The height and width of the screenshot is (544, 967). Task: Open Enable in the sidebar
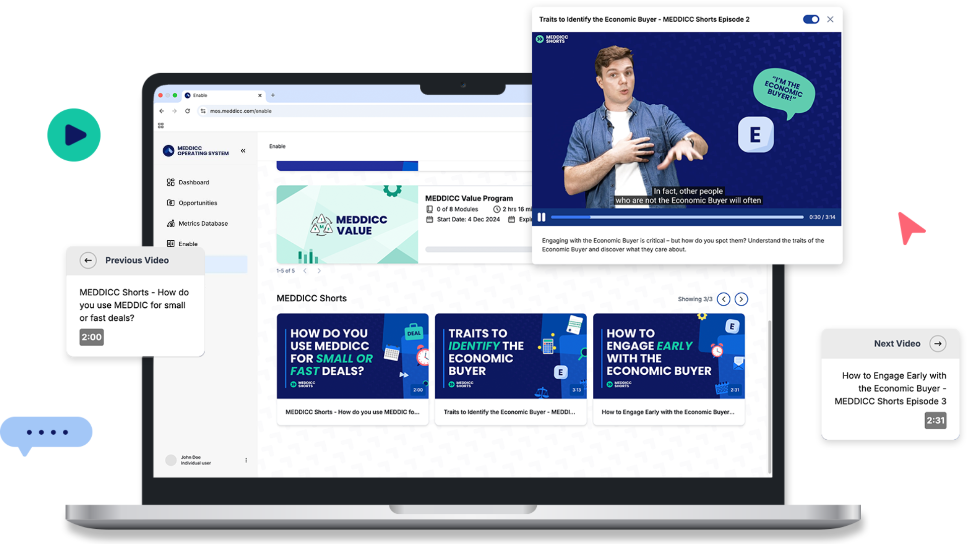188,244
